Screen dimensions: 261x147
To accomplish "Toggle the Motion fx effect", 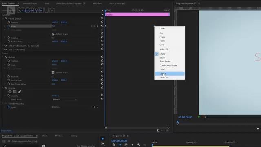I will [6, 57].
